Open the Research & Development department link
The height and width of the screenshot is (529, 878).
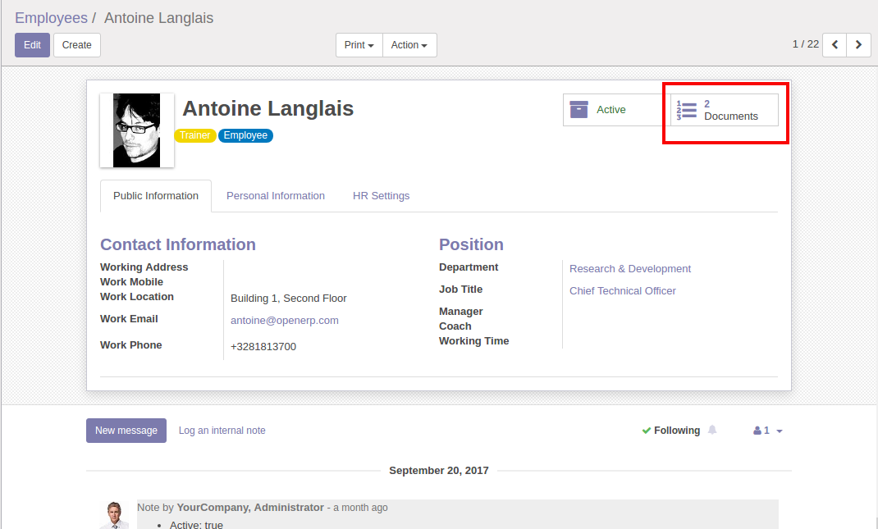(630, 269)
